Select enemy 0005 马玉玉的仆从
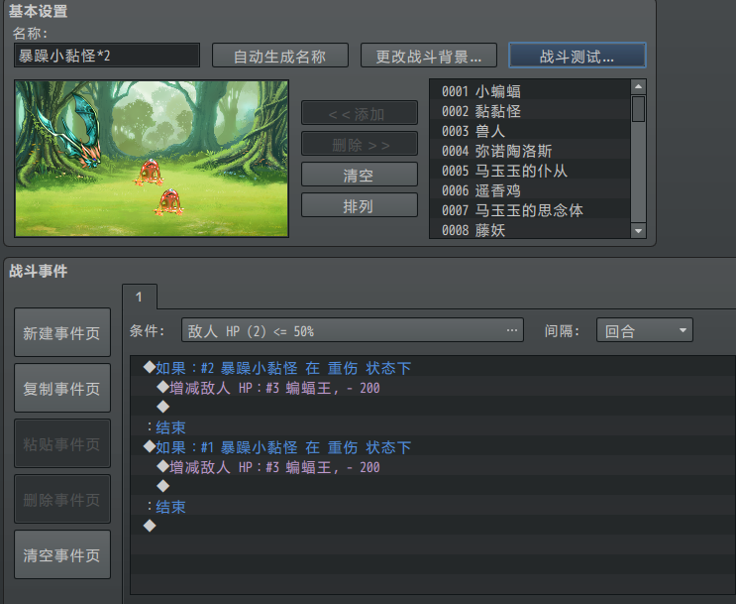Image resolution: width=736 pixels, height=604 pixels. [530, 171]
